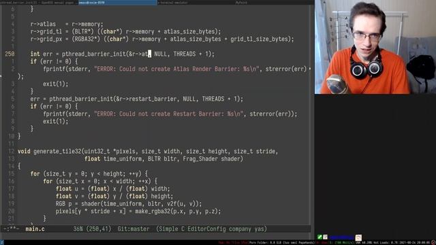
Task: Switch to the x-terminal-emulator window tab
Action: coord(196,3)
